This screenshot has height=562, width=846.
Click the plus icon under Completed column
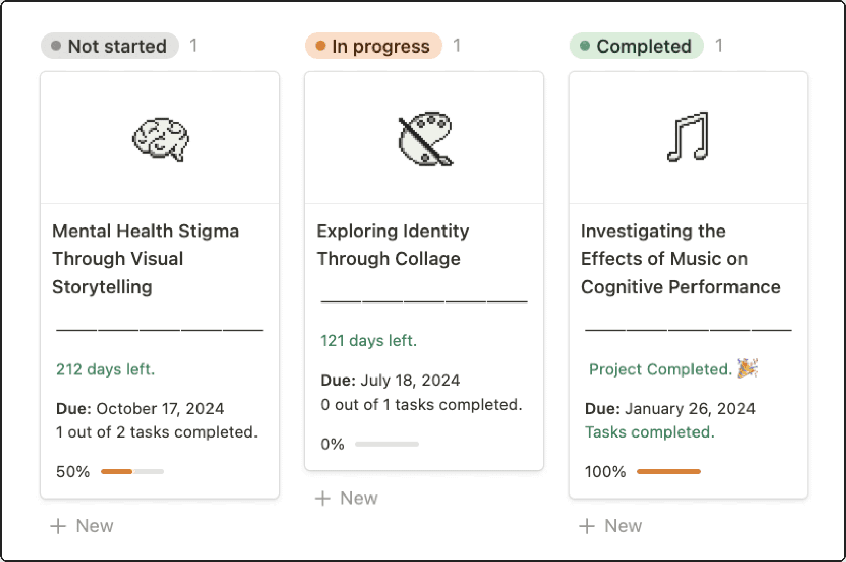point(586,526)
